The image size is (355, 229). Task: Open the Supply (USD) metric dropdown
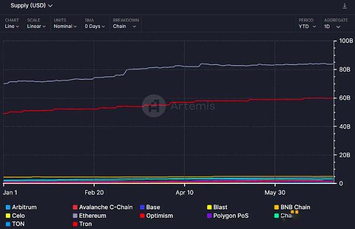tap(31, 5)
